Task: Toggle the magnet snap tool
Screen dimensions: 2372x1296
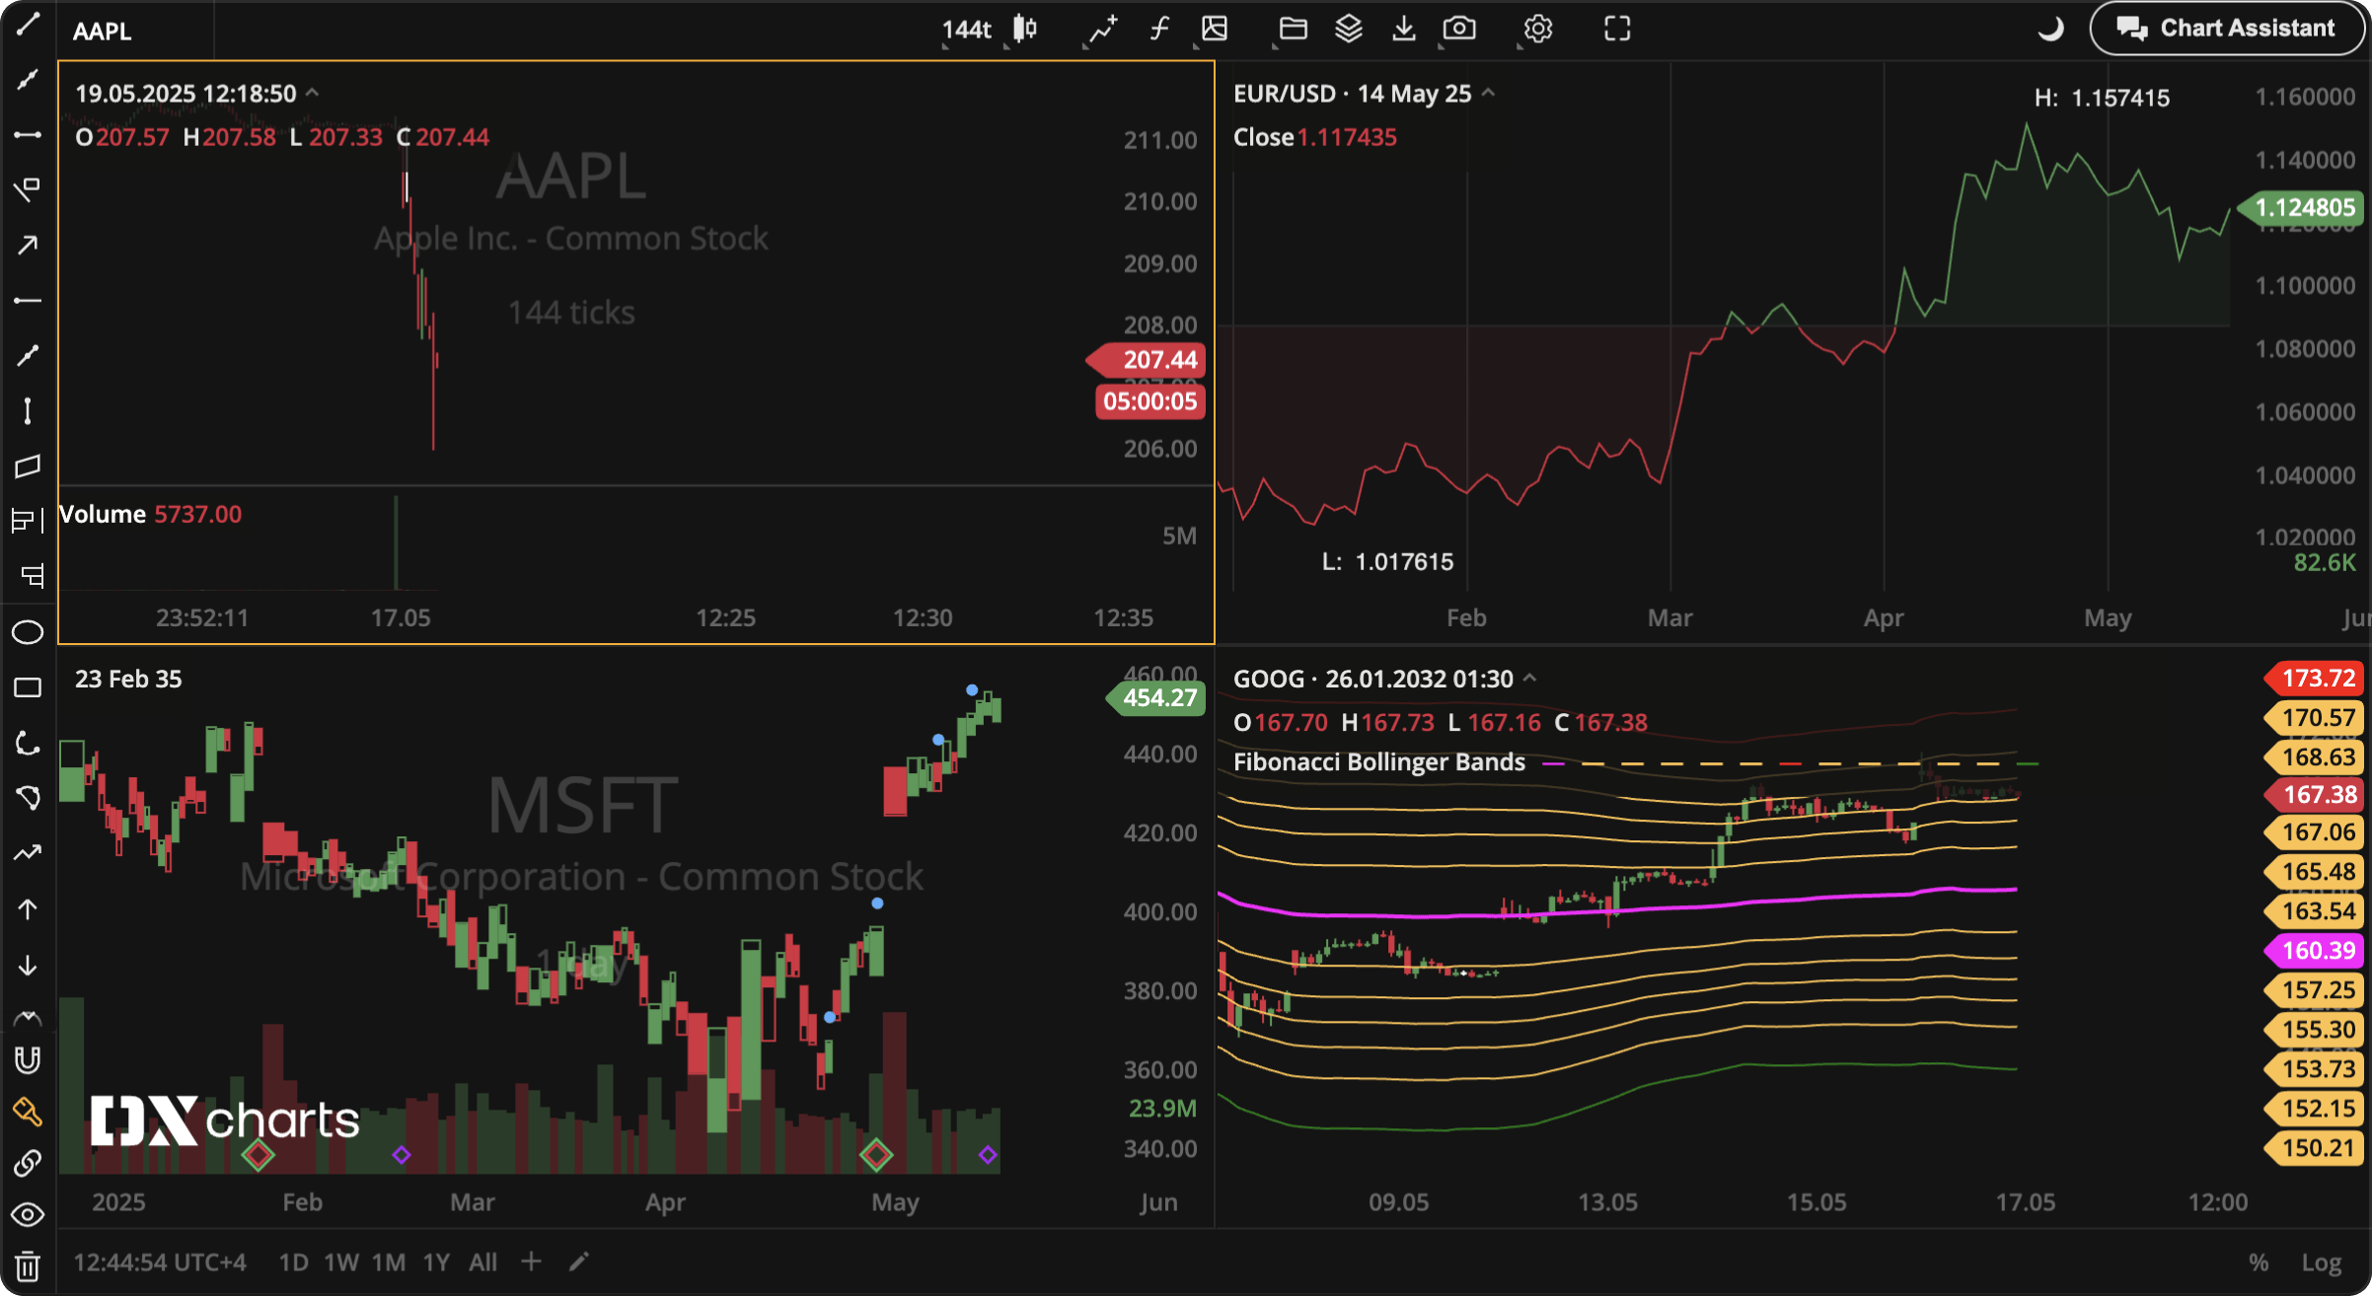Action: point(28,1059)
